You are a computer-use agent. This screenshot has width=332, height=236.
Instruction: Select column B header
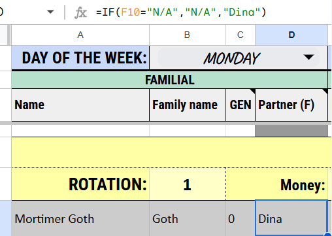187,35
